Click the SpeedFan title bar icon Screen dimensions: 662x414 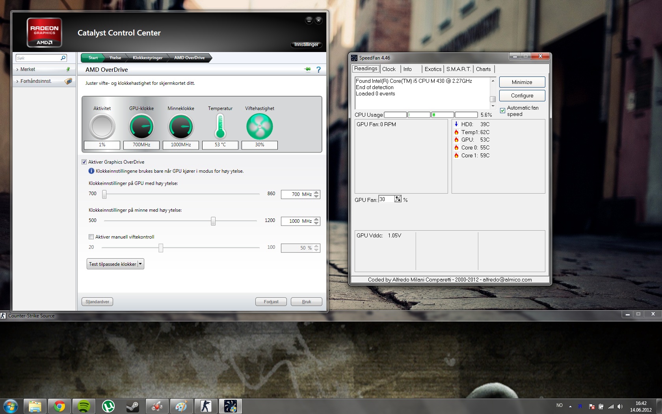coord(354,58)
